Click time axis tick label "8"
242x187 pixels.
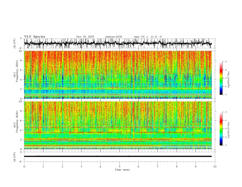pyautogui.click(x=177, y=167)
